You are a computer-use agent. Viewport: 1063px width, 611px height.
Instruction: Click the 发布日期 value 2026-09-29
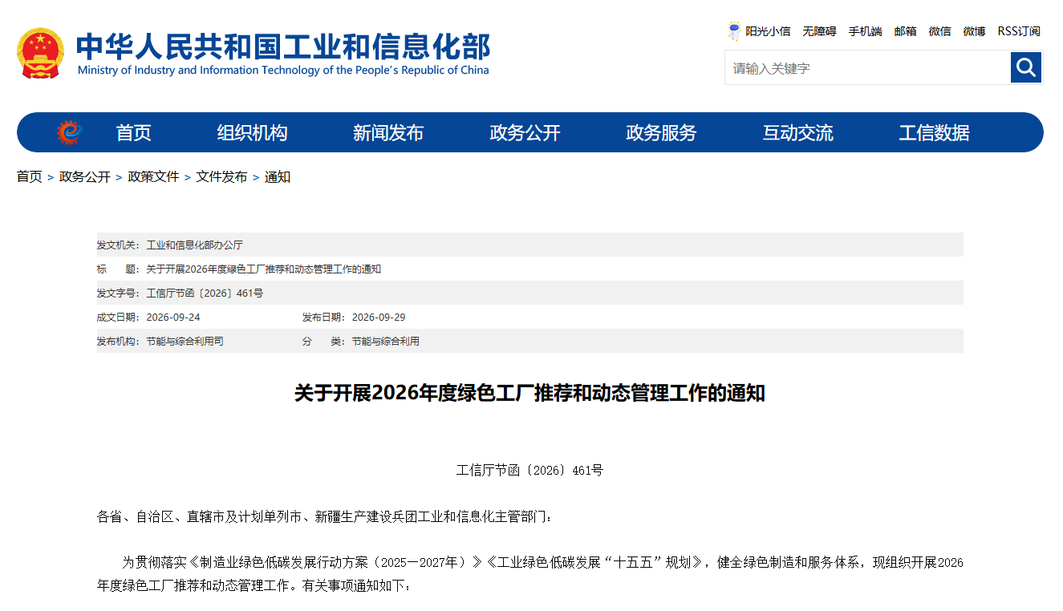pyautogui.click(x=379, y=317)
